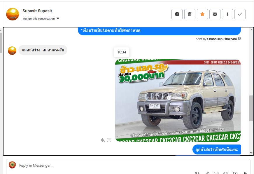
Task: React to the car image with an emoji
Action: tap(109, 140)
